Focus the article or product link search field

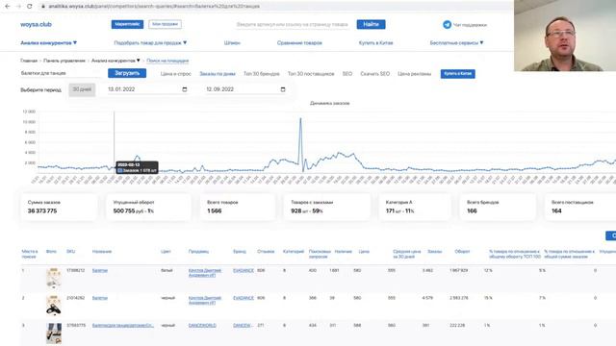(x=292, y=24)
